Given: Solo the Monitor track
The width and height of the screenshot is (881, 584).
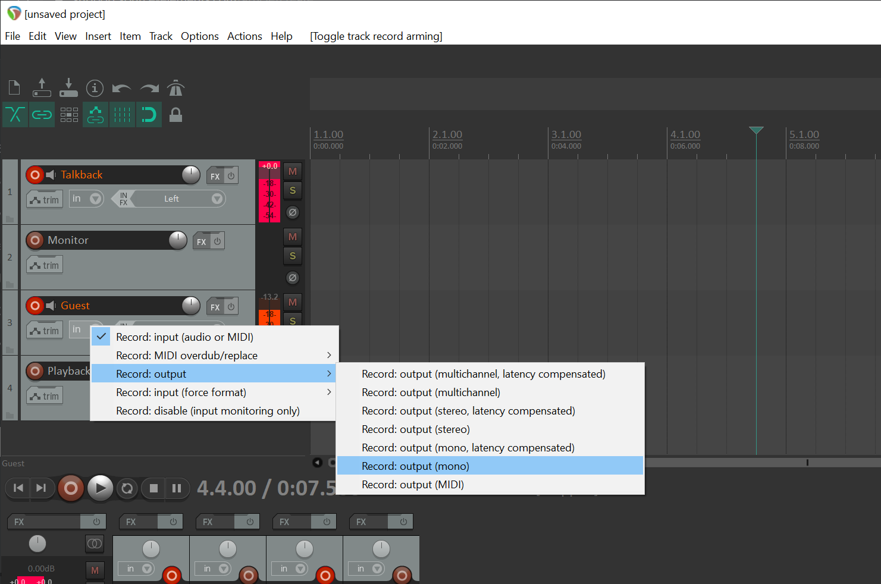Looking at the screenshot, I should 292,256.
